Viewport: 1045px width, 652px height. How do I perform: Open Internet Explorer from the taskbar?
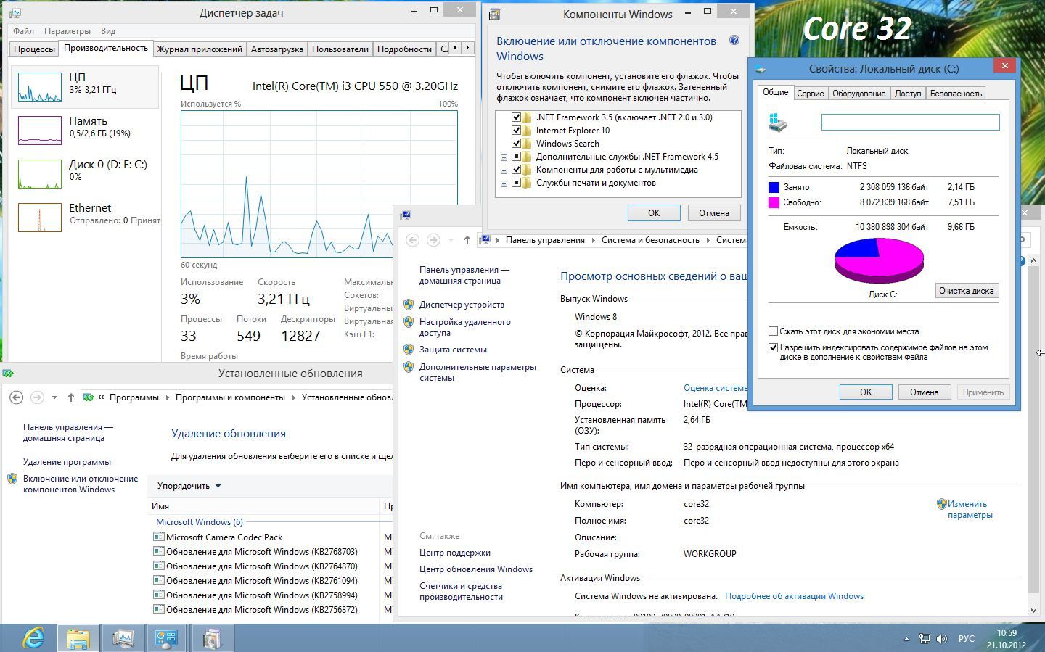tap(33, 638)
